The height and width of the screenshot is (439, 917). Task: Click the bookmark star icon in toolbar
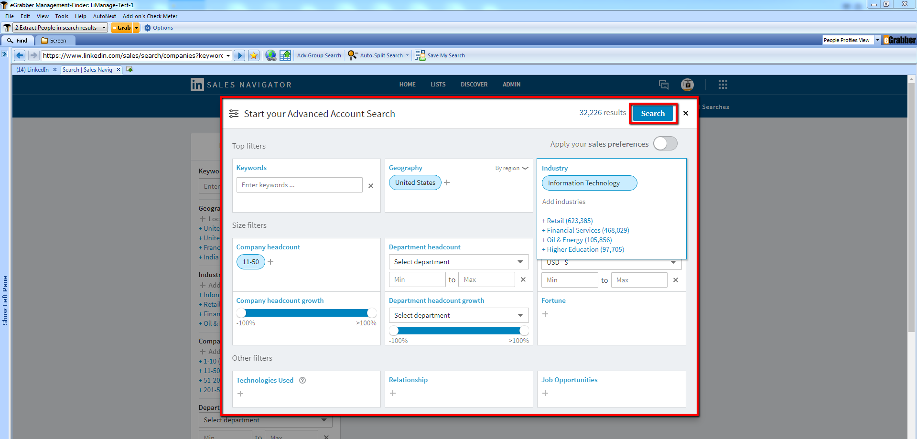[254, 55]
